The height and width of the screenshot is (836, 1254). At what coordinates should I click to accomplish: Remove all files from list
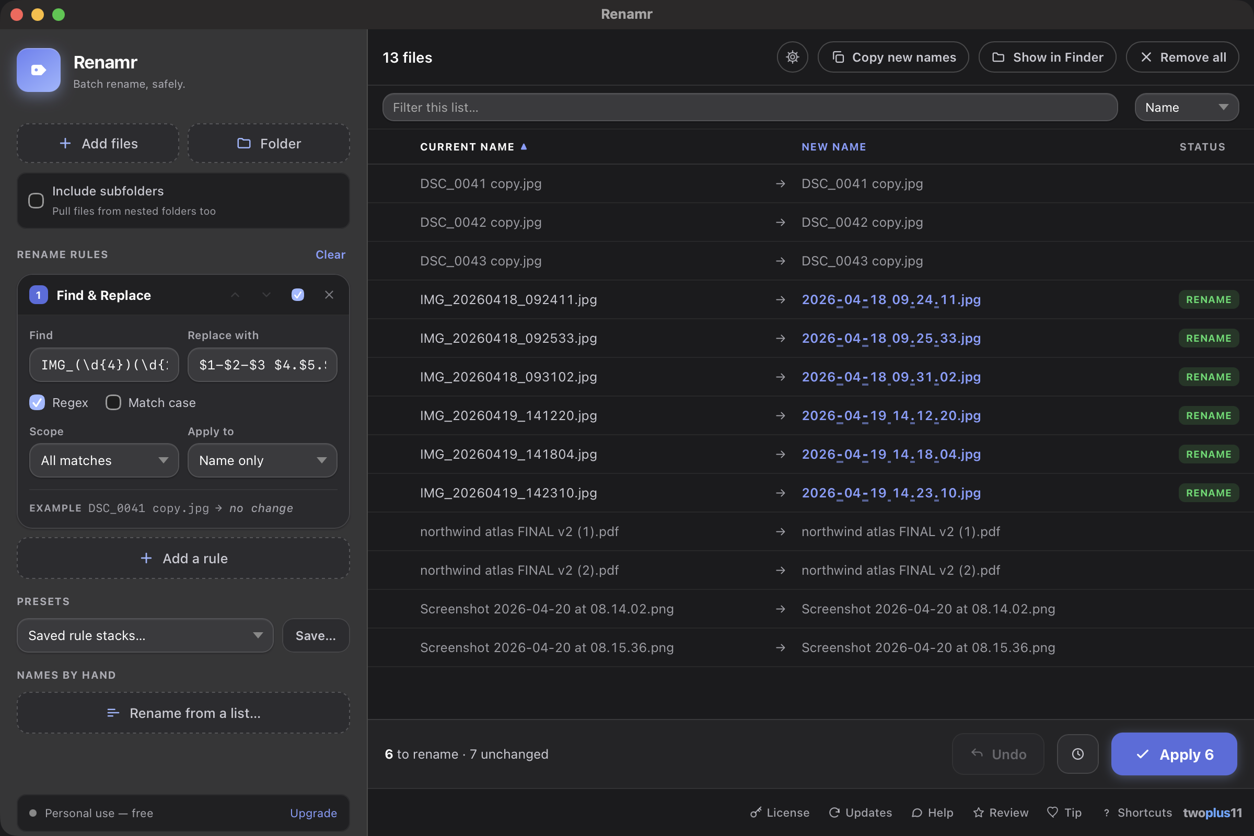pyautogui.click(x=1182, y=57)
